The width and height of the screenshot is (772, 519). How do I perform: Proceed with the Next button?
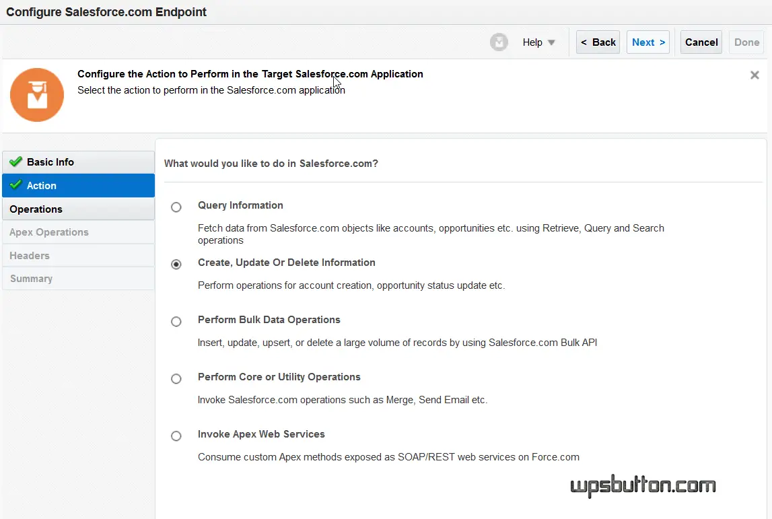tap(648, 42)
